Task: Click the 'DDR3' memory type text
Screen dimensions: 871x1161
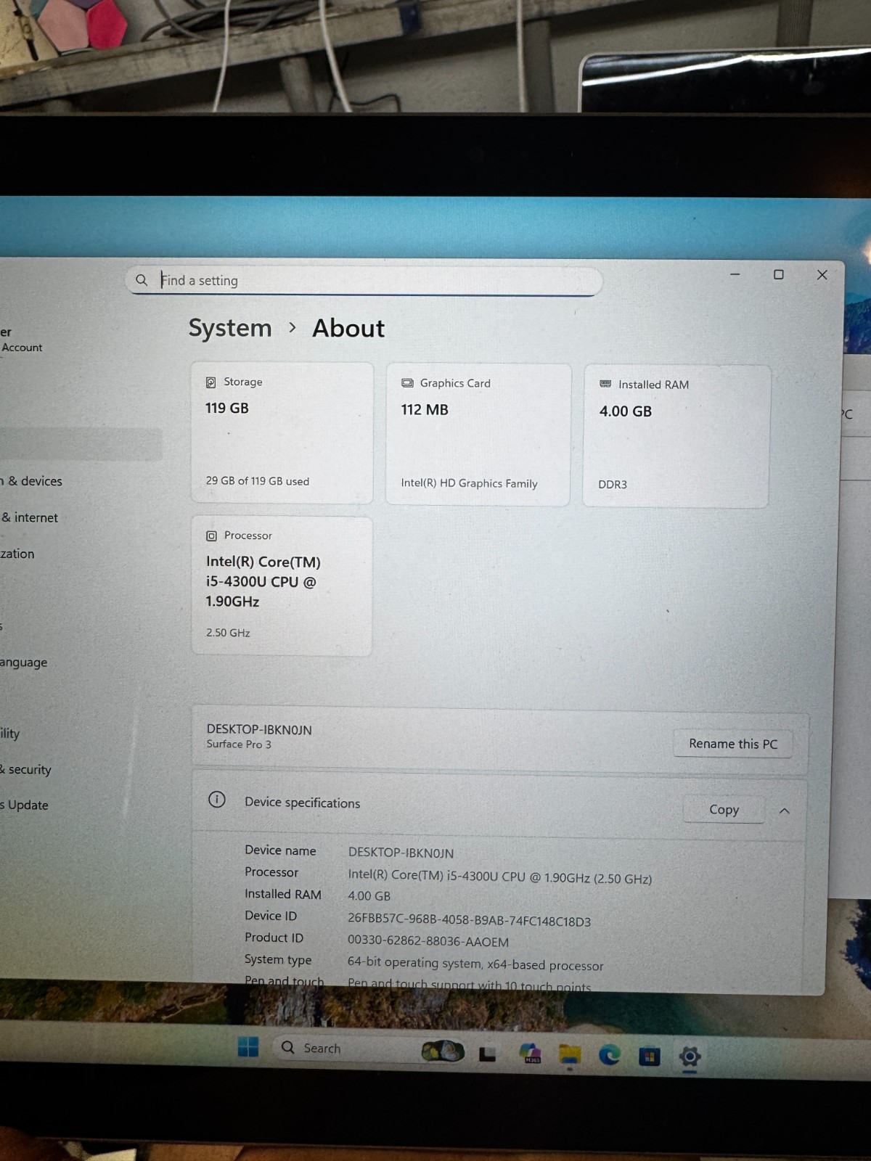Action: pos(613,484)
